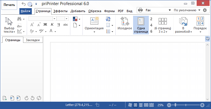Switch to the Эффекты tab

point(60,11)
